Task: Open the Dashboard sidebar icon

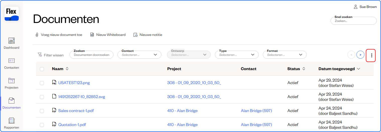Action: (x=12, y=41)
